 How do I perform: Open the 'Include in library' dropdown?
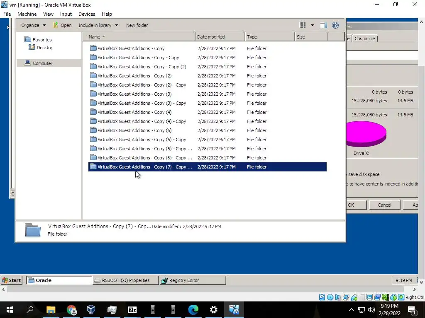point(98,25)
